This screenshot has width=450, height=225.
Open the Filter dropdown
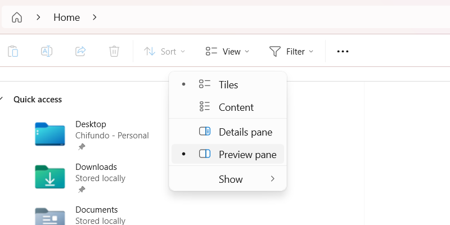[x=291, y=52]
